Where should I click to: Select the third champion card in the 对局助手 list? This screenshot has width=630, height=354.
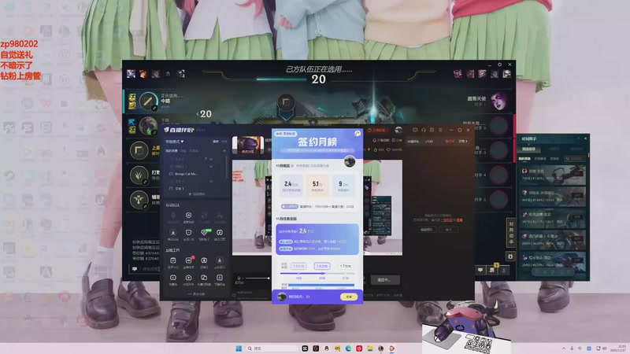pyautogui.click(x=553, y=218)
